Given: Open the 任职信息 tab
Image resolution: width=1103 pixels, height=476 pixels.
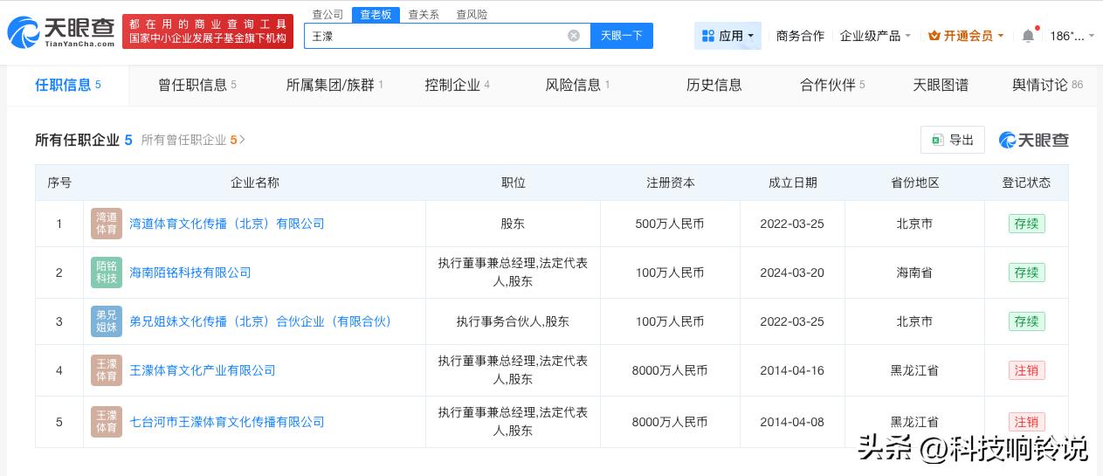Looking at the screenshot, I should (x=68, y=85).
